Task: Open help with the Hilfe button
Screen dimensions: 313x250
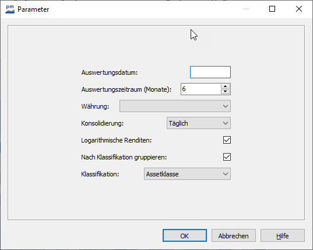Action: pos(283,235)
